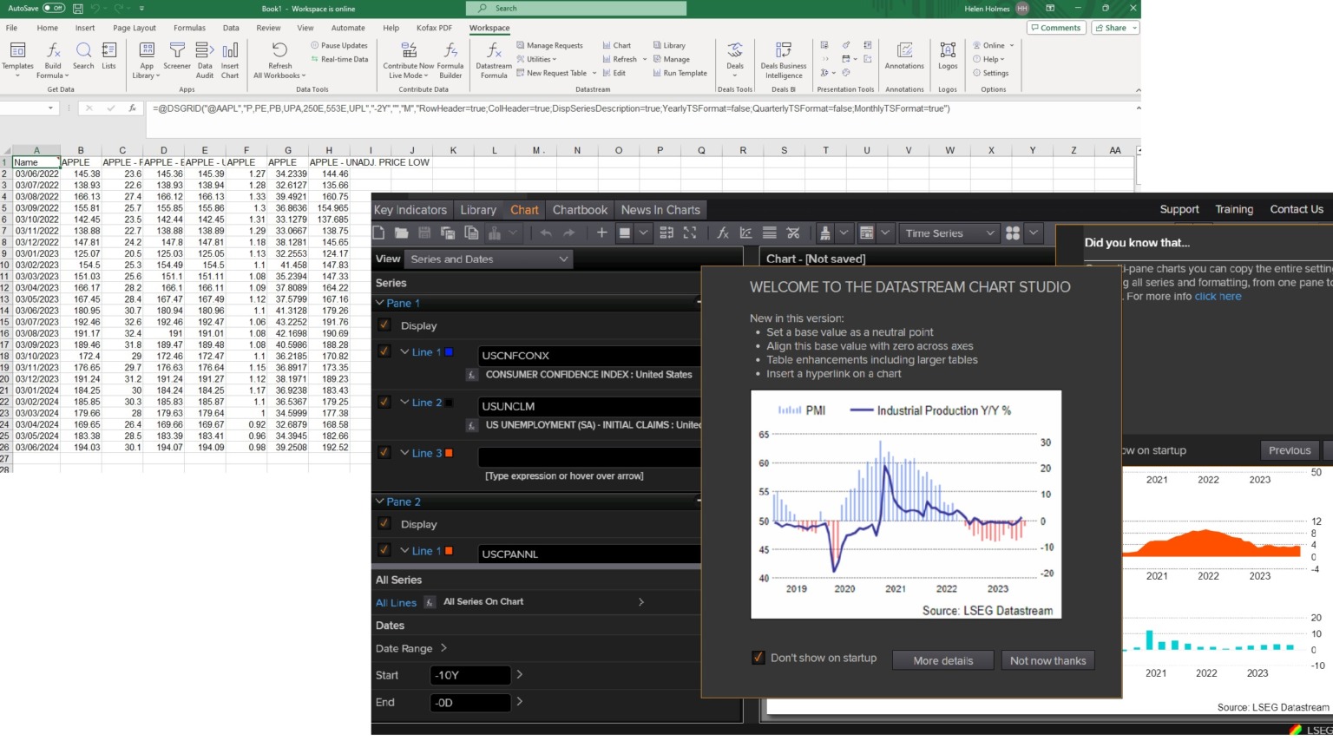Toggle the Don't show on startup checkbox
1333x754 pixels.
[x=758, y=658]
